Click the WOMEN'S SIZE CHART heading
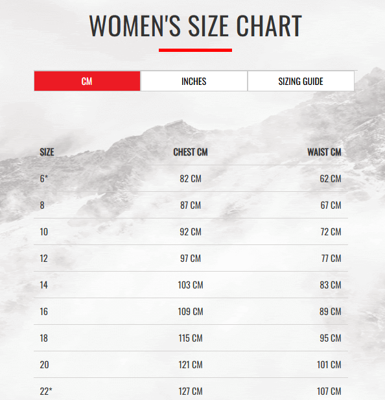 [195, 26]
